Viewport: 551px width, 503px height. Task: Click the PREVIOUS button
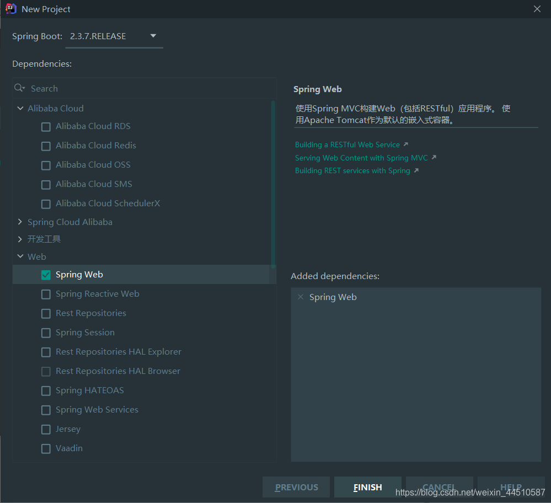pos(296,487)
